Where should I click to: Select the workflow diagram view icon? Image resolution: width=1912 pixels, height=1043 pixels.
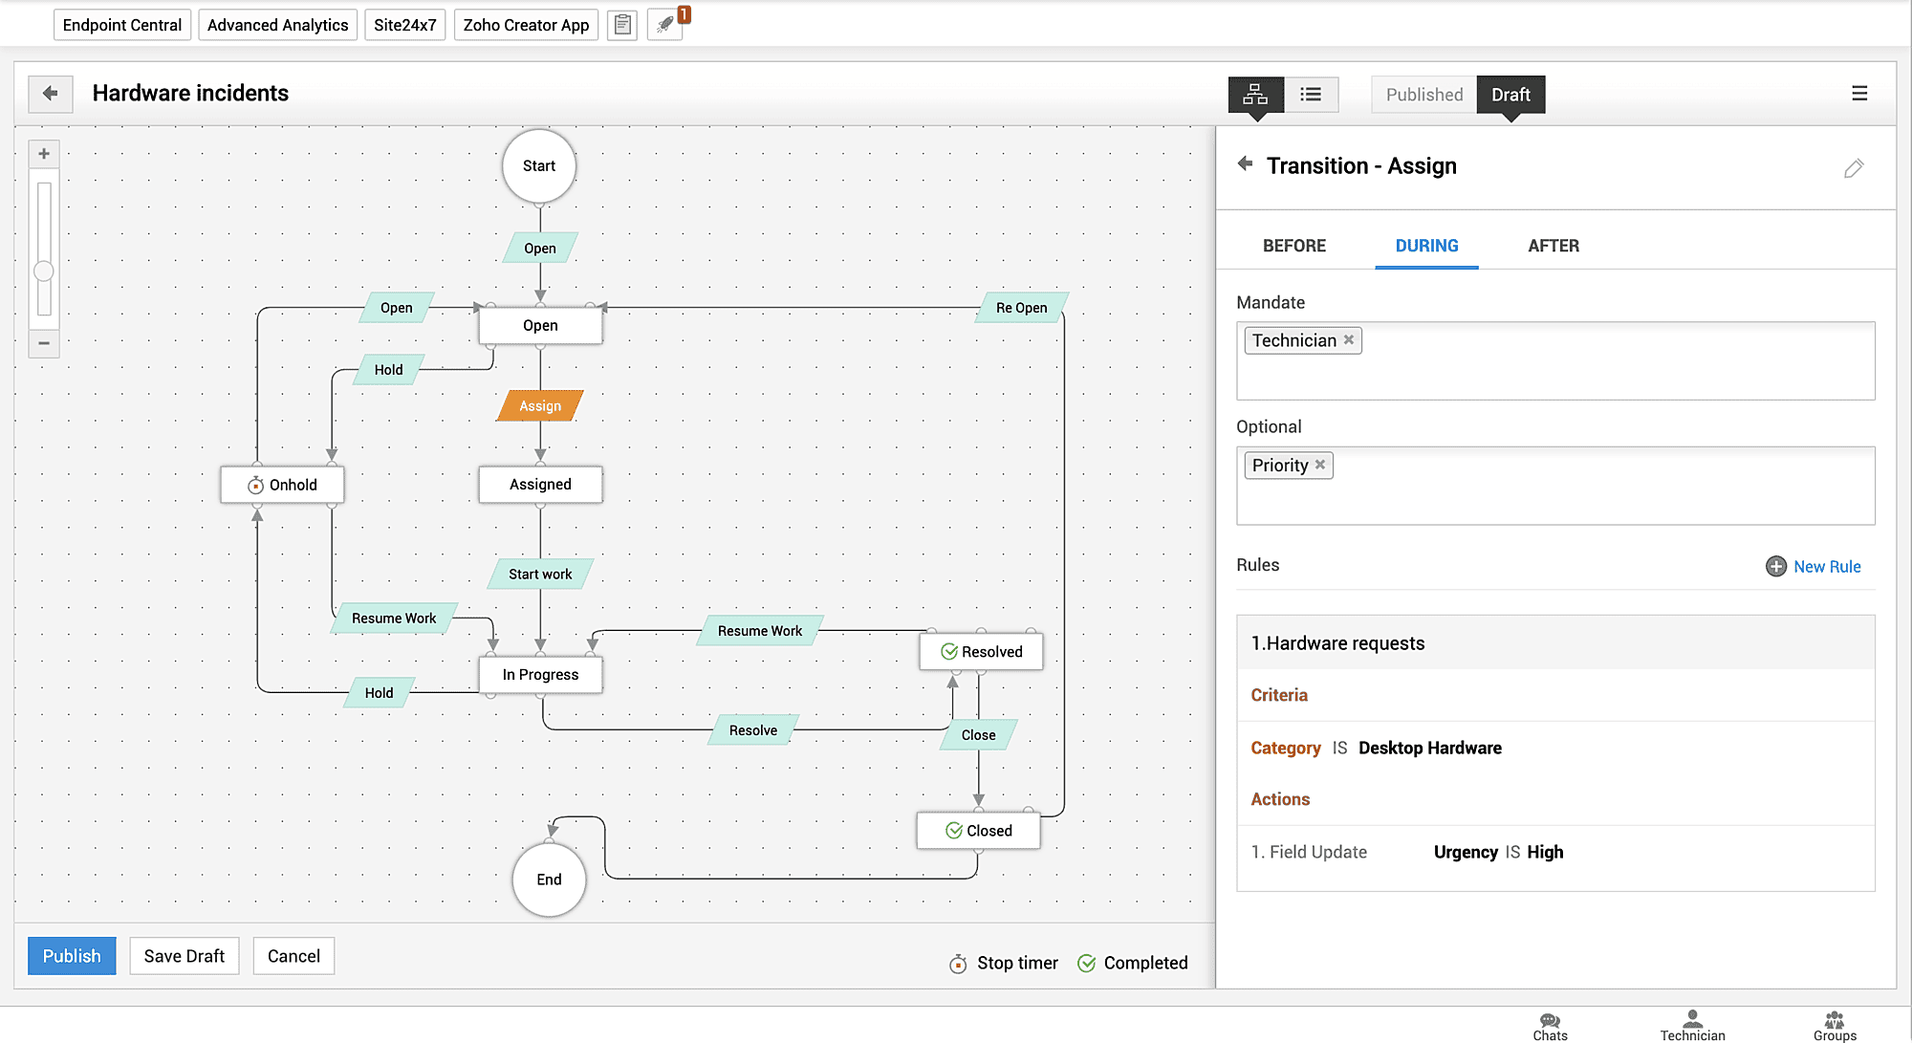[x=1255, y=94]
